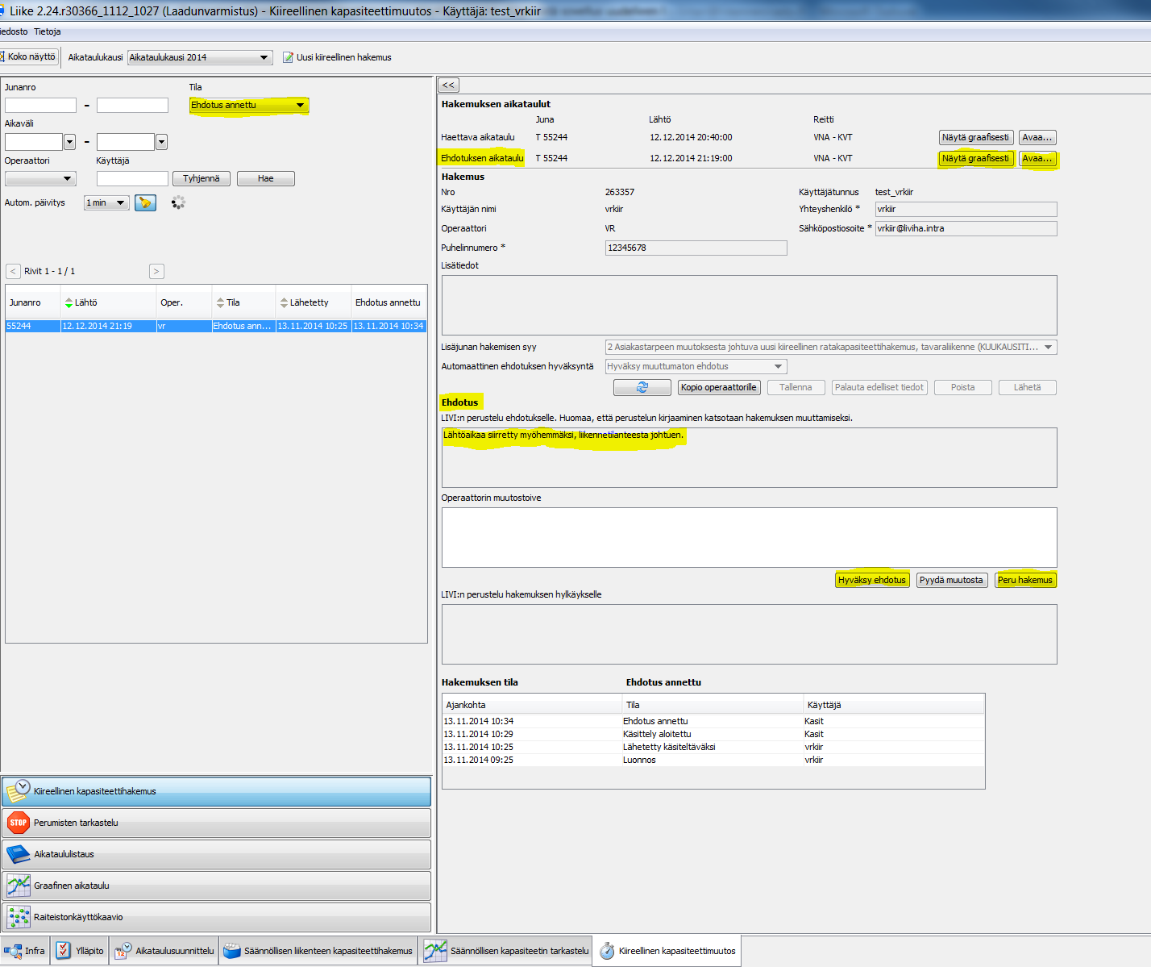The width and height of the screenshot is (1151, 967).
Task: Click the Käyttäjä filter input field
Action: coord(132,178)
